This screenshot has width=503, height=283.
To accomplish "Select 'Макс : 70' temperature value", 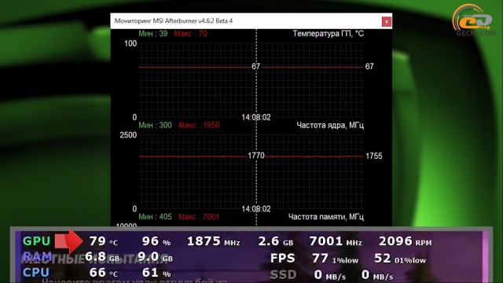I will click(x=190, y=33).
